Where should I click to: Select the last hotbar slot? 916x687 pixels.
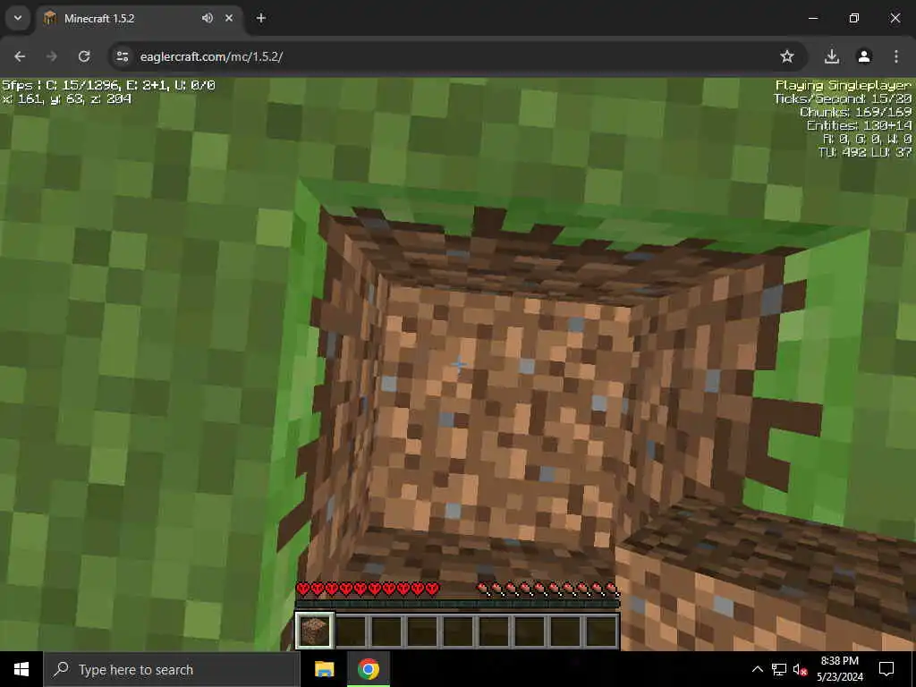(x=600, y=631)
